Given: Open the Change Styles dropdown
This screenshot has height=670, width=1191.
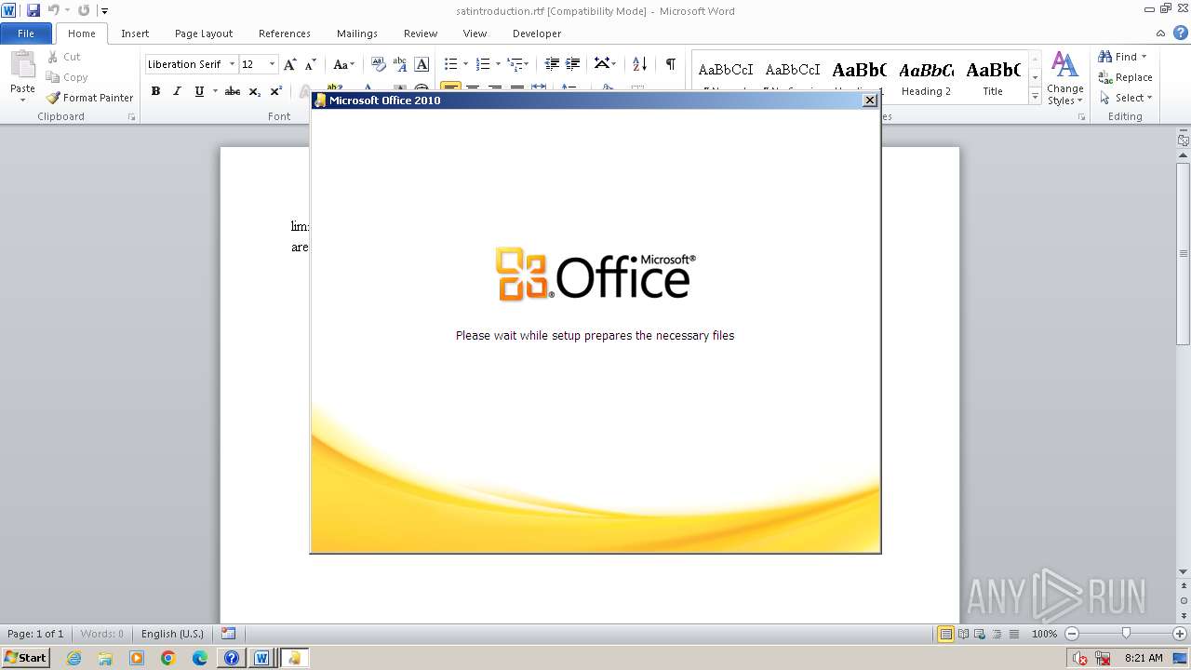Looking at the screenshot, I should pos(1065,78).
